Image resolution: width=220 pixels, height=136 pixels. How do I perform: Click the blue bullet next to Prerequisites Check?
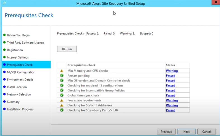pyautogui.click(x=4, y=64)
